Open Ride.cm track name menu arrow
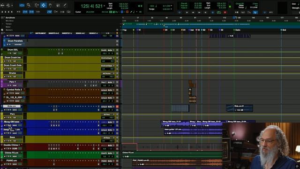Viewport: 300px width, 169px height. click(x=22, y=106)
